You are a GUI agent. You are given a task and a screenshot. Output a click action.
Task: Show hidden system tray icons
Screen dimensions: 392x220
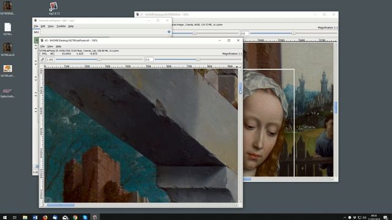(x=345, y=218)
